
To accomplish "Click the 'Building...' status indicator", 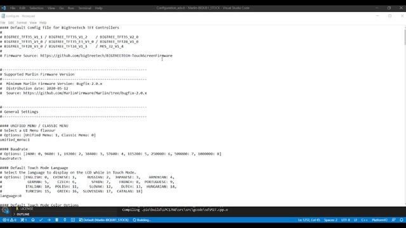I will 141,220.
